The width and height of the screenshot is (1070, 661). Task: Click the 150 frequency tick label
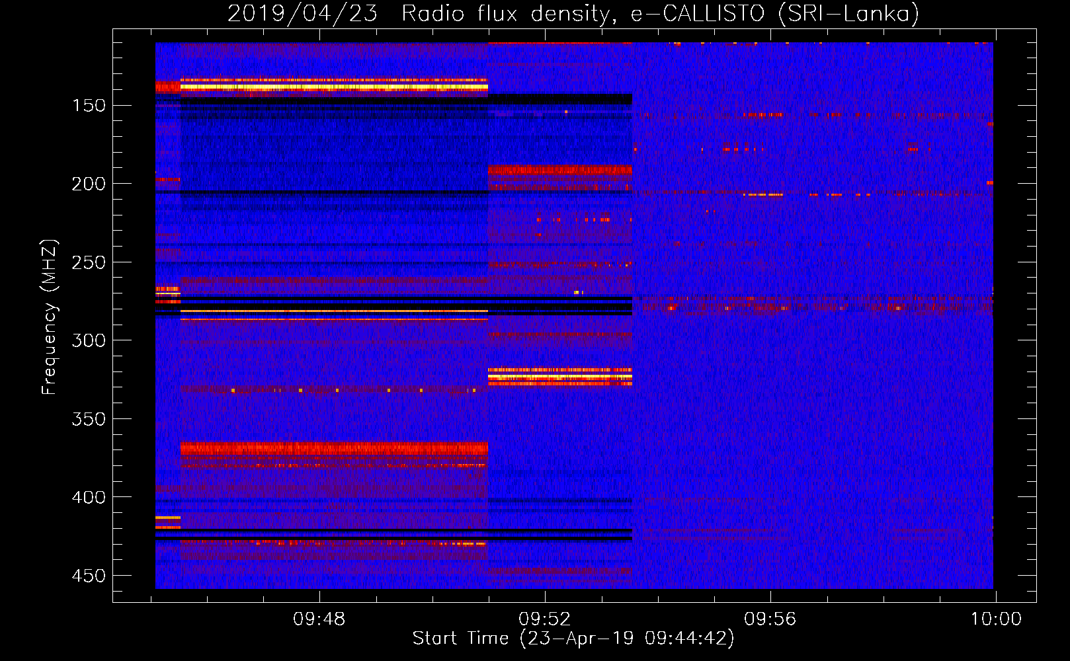click(89, 106)
